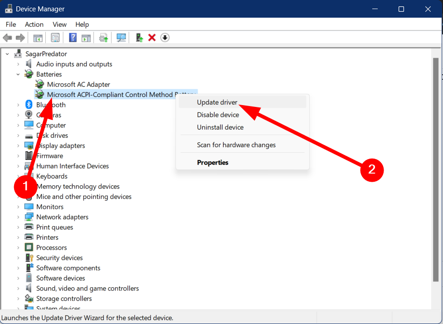This screenshot has width=443, height=324.
Task: Click Scan for hardware changes monitor icon
Action: click(121, 38)
